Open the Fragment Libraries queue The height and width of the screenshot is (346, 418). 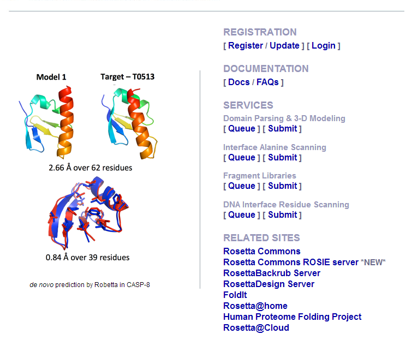241,186
